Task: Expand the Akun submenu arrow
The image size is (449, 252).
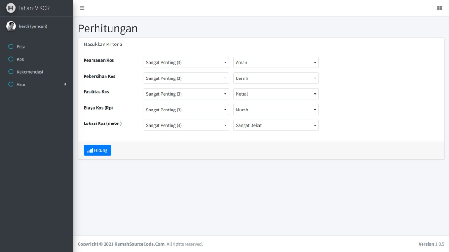Action: click(x=65, y=84)
